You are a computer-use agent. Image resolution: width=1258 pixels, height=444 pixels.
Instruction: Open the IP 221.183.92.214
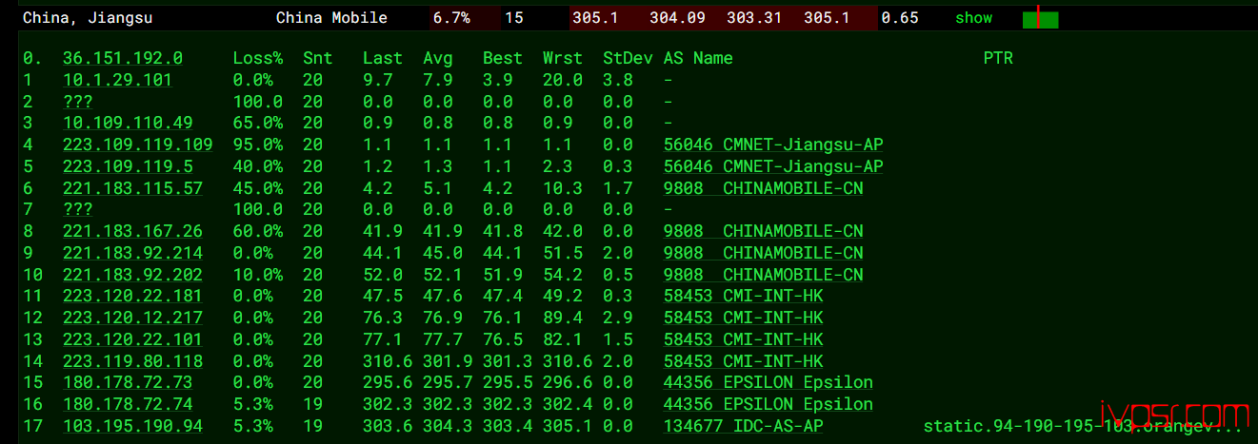(132, 253)
